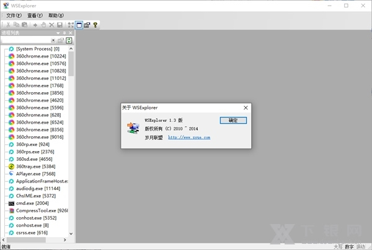This screenshot has height=250, width=372.
Task: Click the APlayer.exe [7568] icon
Action: tap(11, 173)
